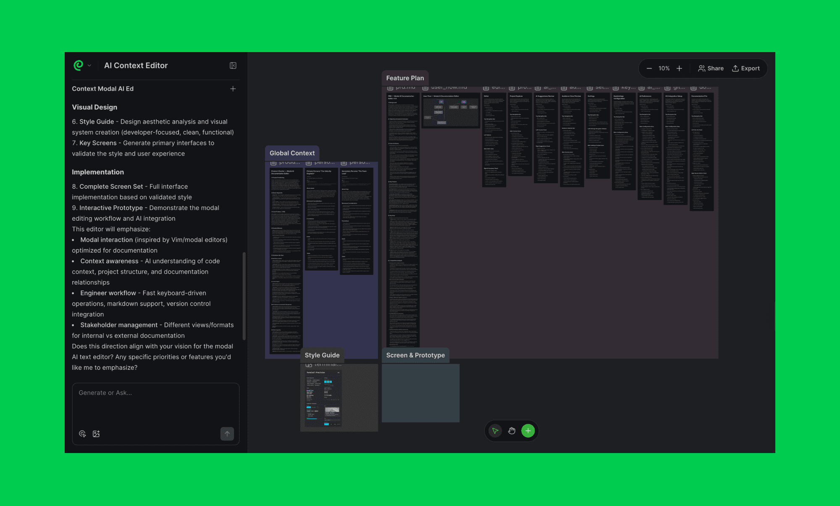Click the green spiral app logo
Image resolution: width=840 pixels, height=506 pixels.
coord(79,65)
